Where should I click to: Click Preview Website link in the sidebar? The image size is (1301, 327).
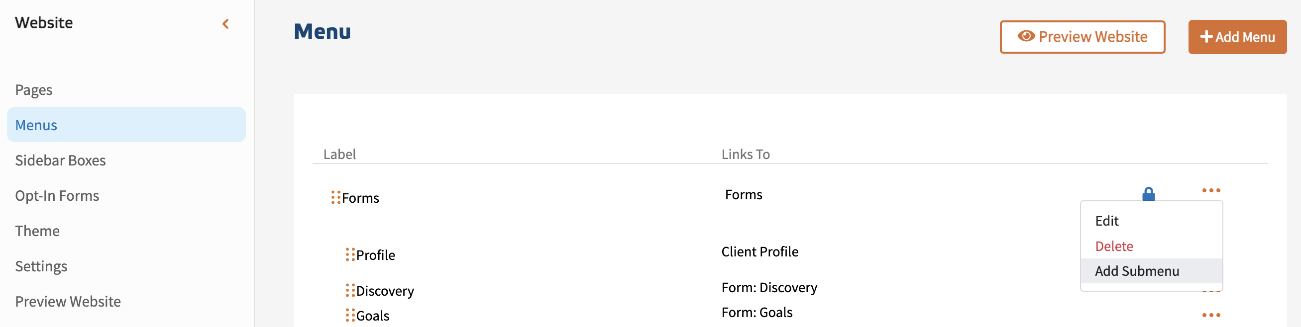tap(68, 302)
